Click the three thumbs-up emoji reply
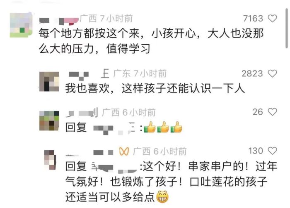The width and height of the screenshot is (290, 208). [163, 127]
